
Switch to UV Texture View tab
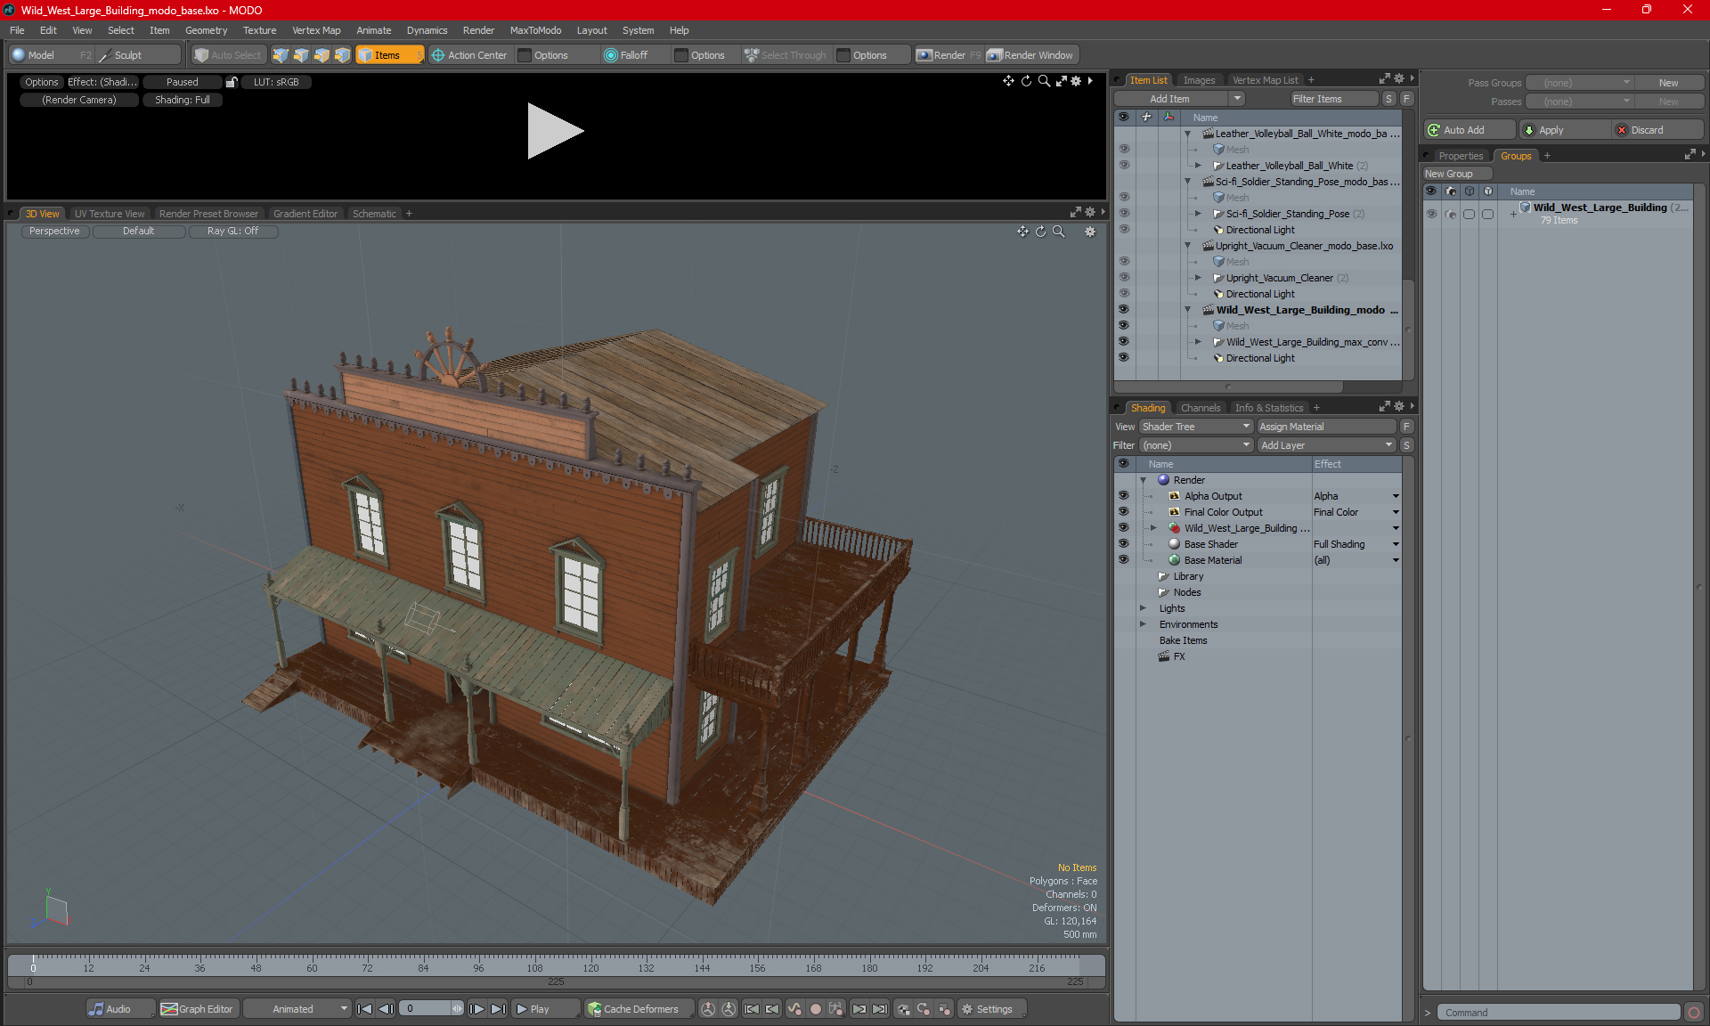tap(109, 214)
